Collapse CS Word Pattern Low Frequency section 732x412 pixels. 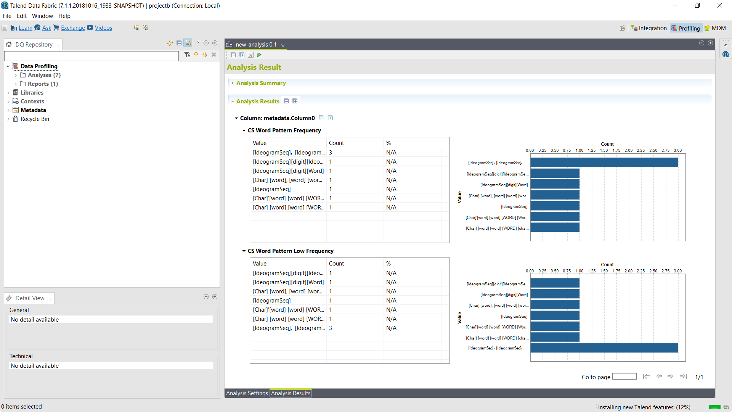[x=244, y=251]
